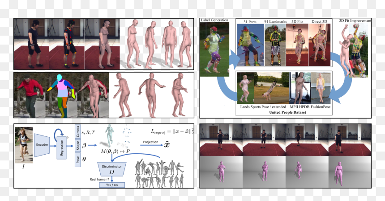Click the image under Direct 3D
385x201 pixels.
click(320, 45)
